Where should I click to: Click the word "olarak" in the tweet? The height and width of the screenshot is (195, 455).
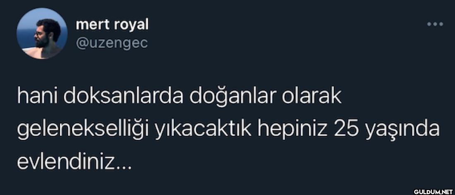311,97
